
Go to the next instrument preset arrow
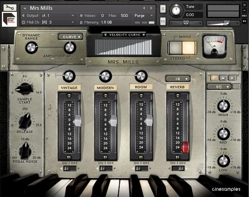click(x=151, y=8)
